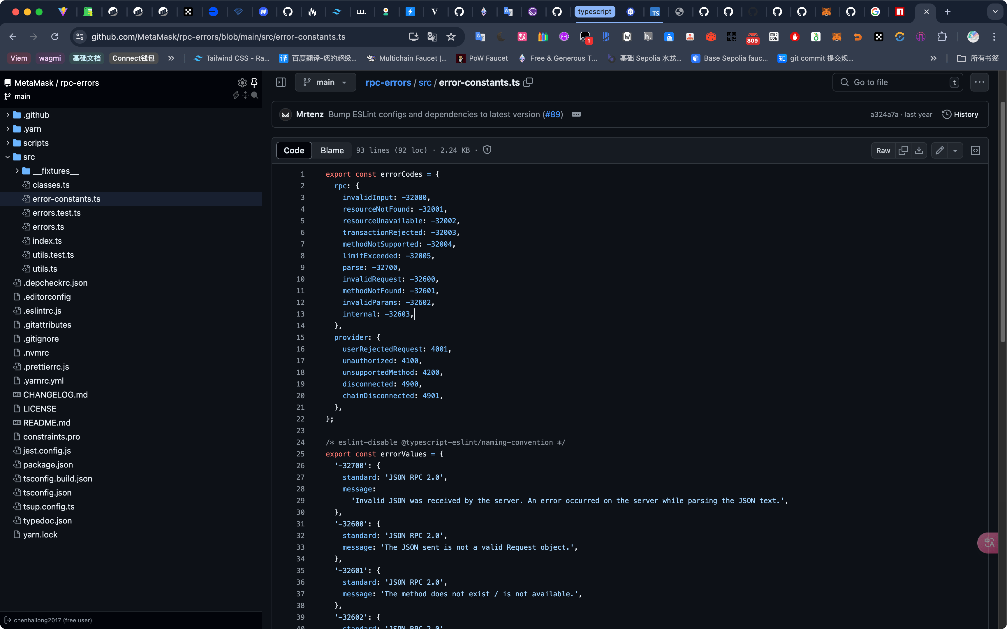Open classes.ts in the file tree
The height and width of the screenshot is (629, 1007).
pyautogui.click(x=51, y=185)
